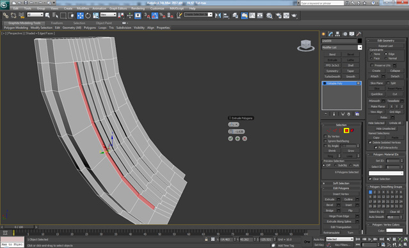Open the Motion command panel tab

click(345, 34)
